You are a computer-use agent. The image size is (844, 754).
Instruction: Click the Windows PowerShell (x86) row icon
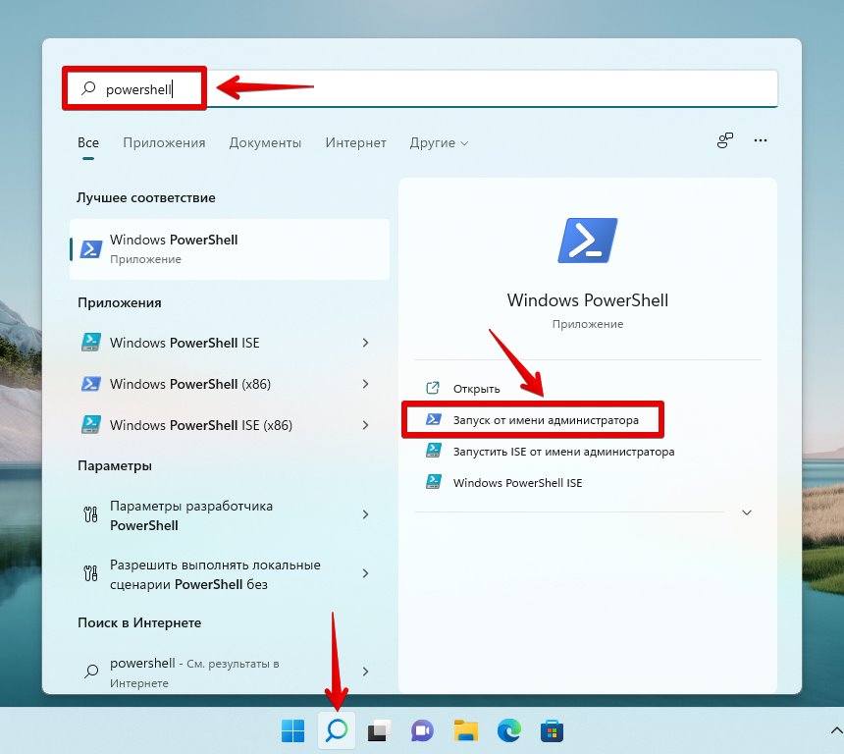pos(91,384)
